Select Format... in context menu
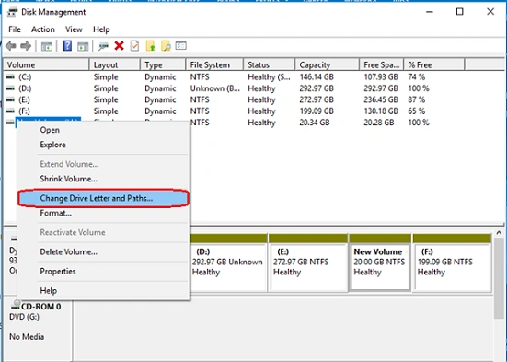The width and height of the screenshot is (507, 362). click(103, 213)
